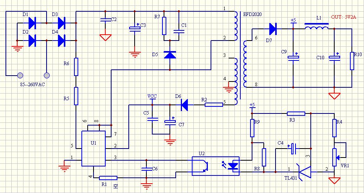Click the D5 snubber diode
This screenshot has height=193, width=364.
(170, 55)
